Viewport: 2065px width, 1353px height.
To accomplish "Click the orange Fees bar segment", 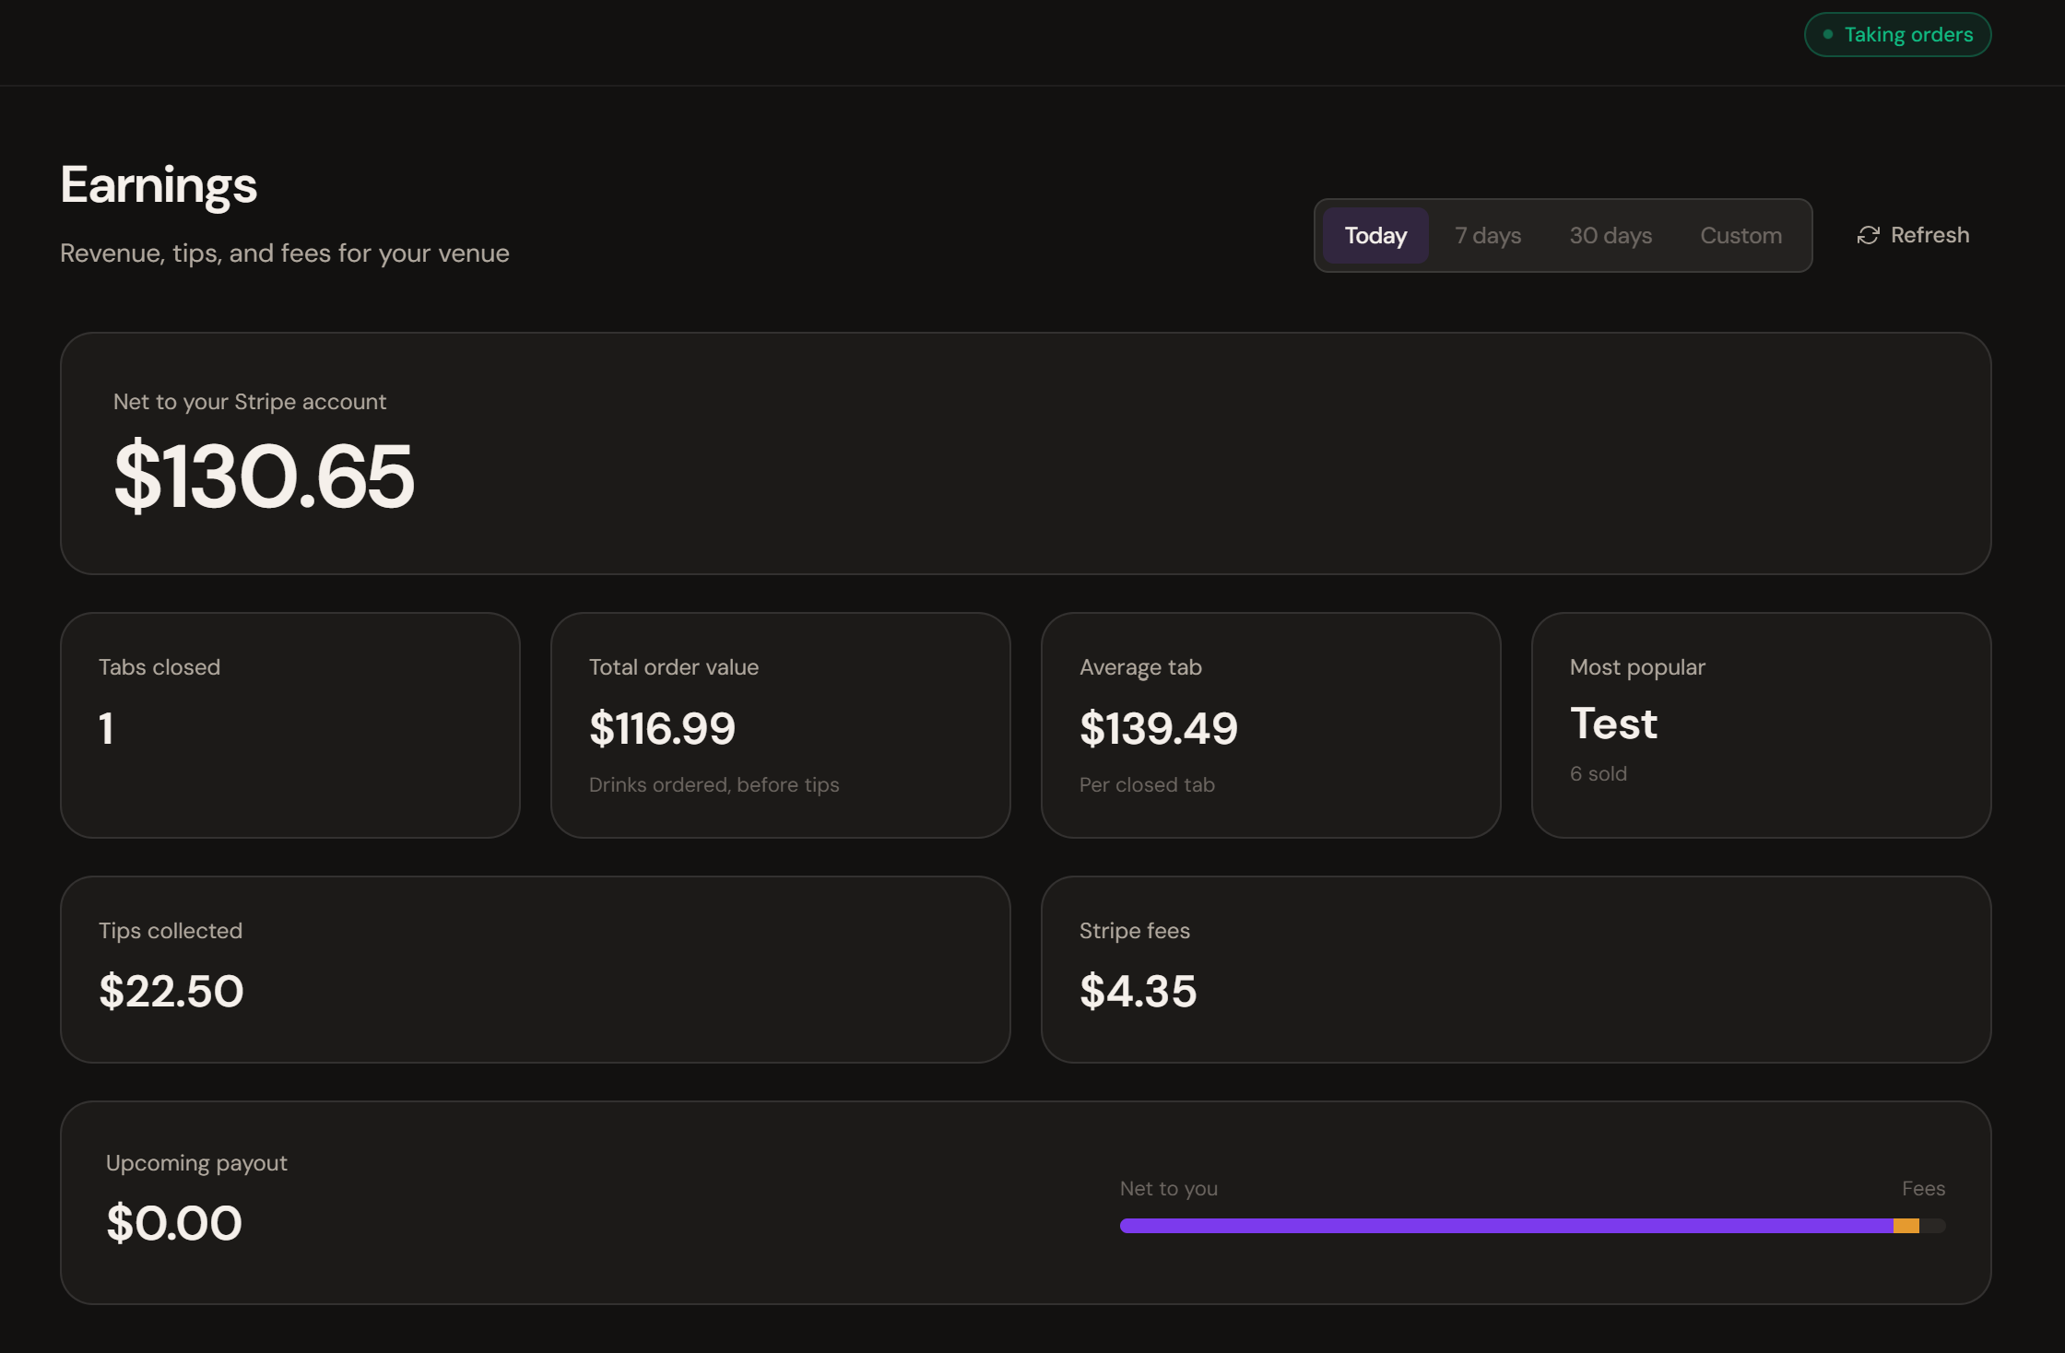I will [1906, 1226].
